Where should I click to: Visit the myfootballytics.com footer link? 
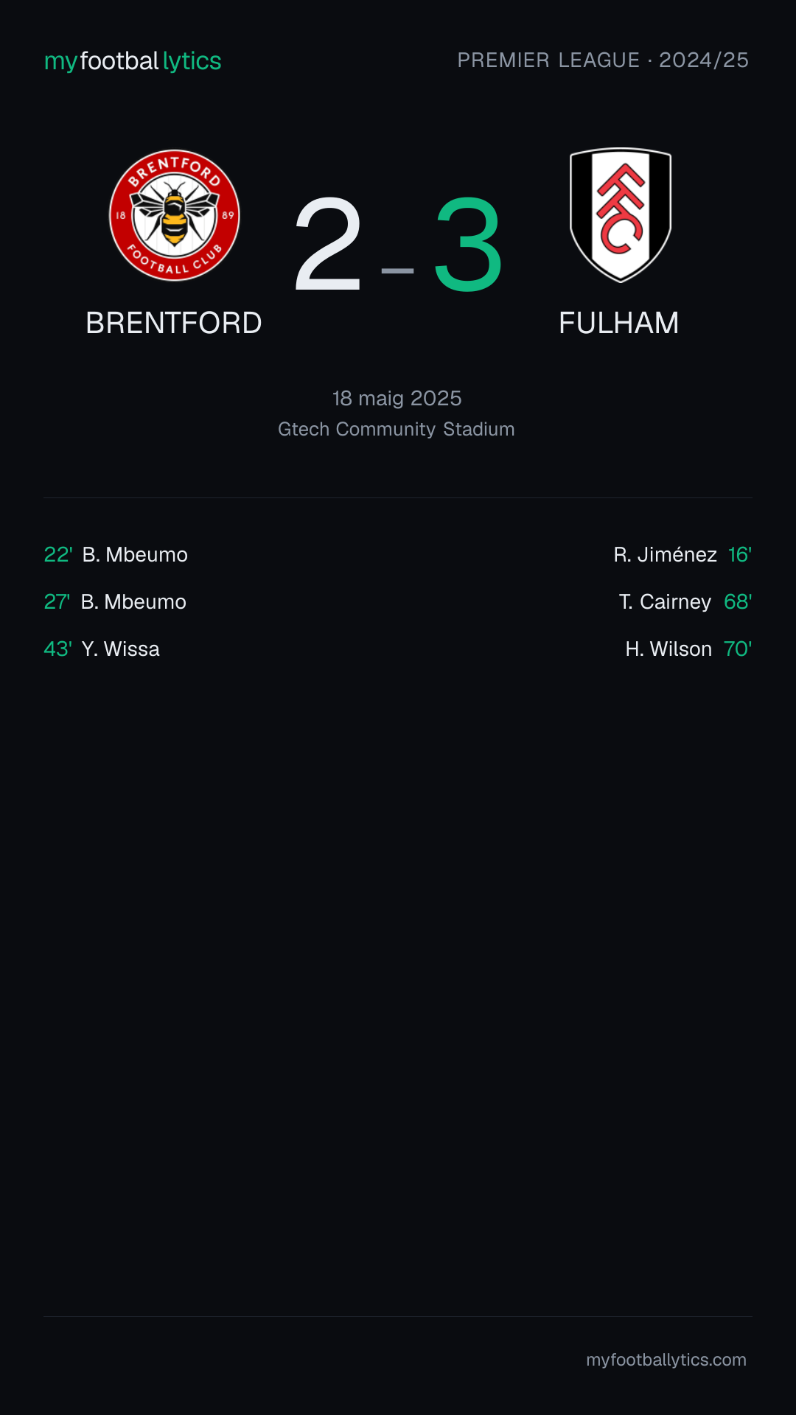point(666,1360)
